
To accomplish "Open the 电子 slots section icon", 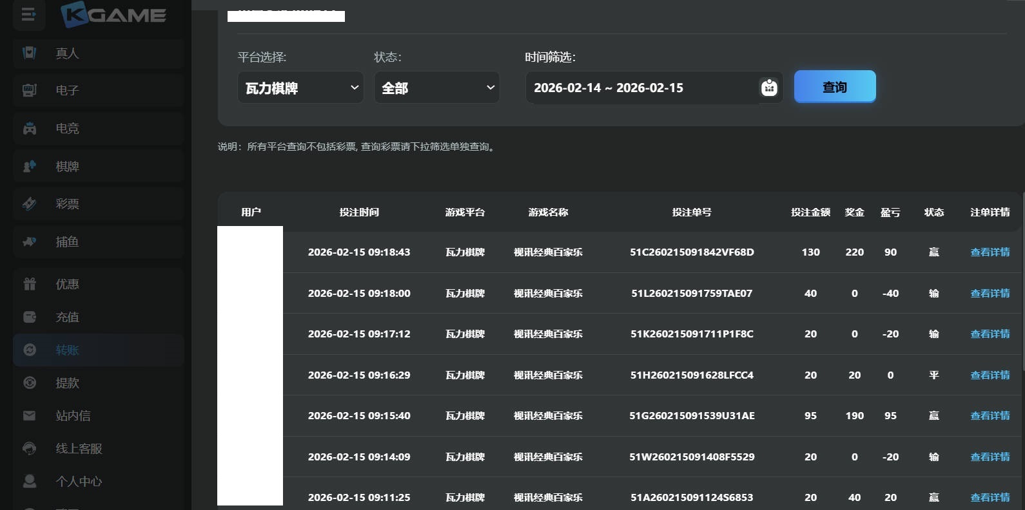I will (x=30, y=90).
